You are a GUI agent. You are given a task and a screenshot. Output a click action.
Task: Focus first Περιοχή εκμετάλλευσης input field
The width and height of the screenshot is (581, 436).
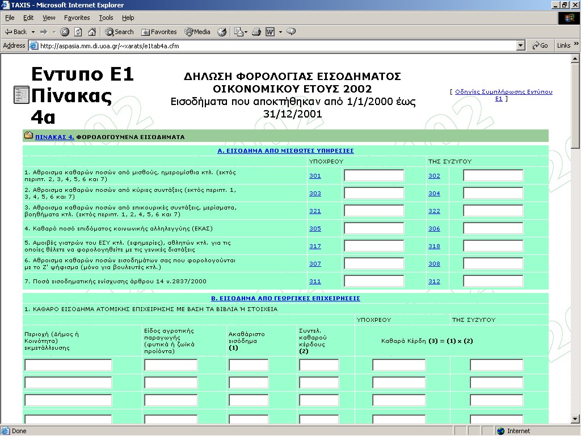point(68,365)
